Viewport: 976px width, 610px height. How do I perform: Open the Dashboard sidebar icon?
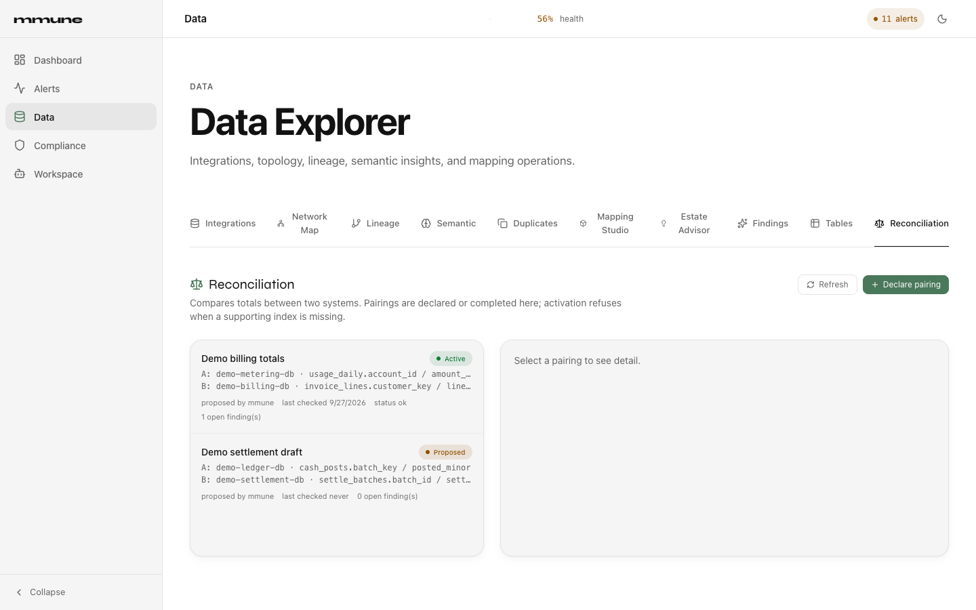(20, 60)
